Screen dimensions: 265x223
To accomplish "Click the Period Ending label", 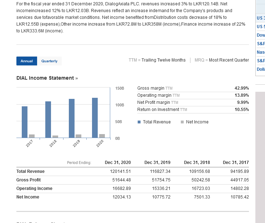I will (x=79, y=163).
